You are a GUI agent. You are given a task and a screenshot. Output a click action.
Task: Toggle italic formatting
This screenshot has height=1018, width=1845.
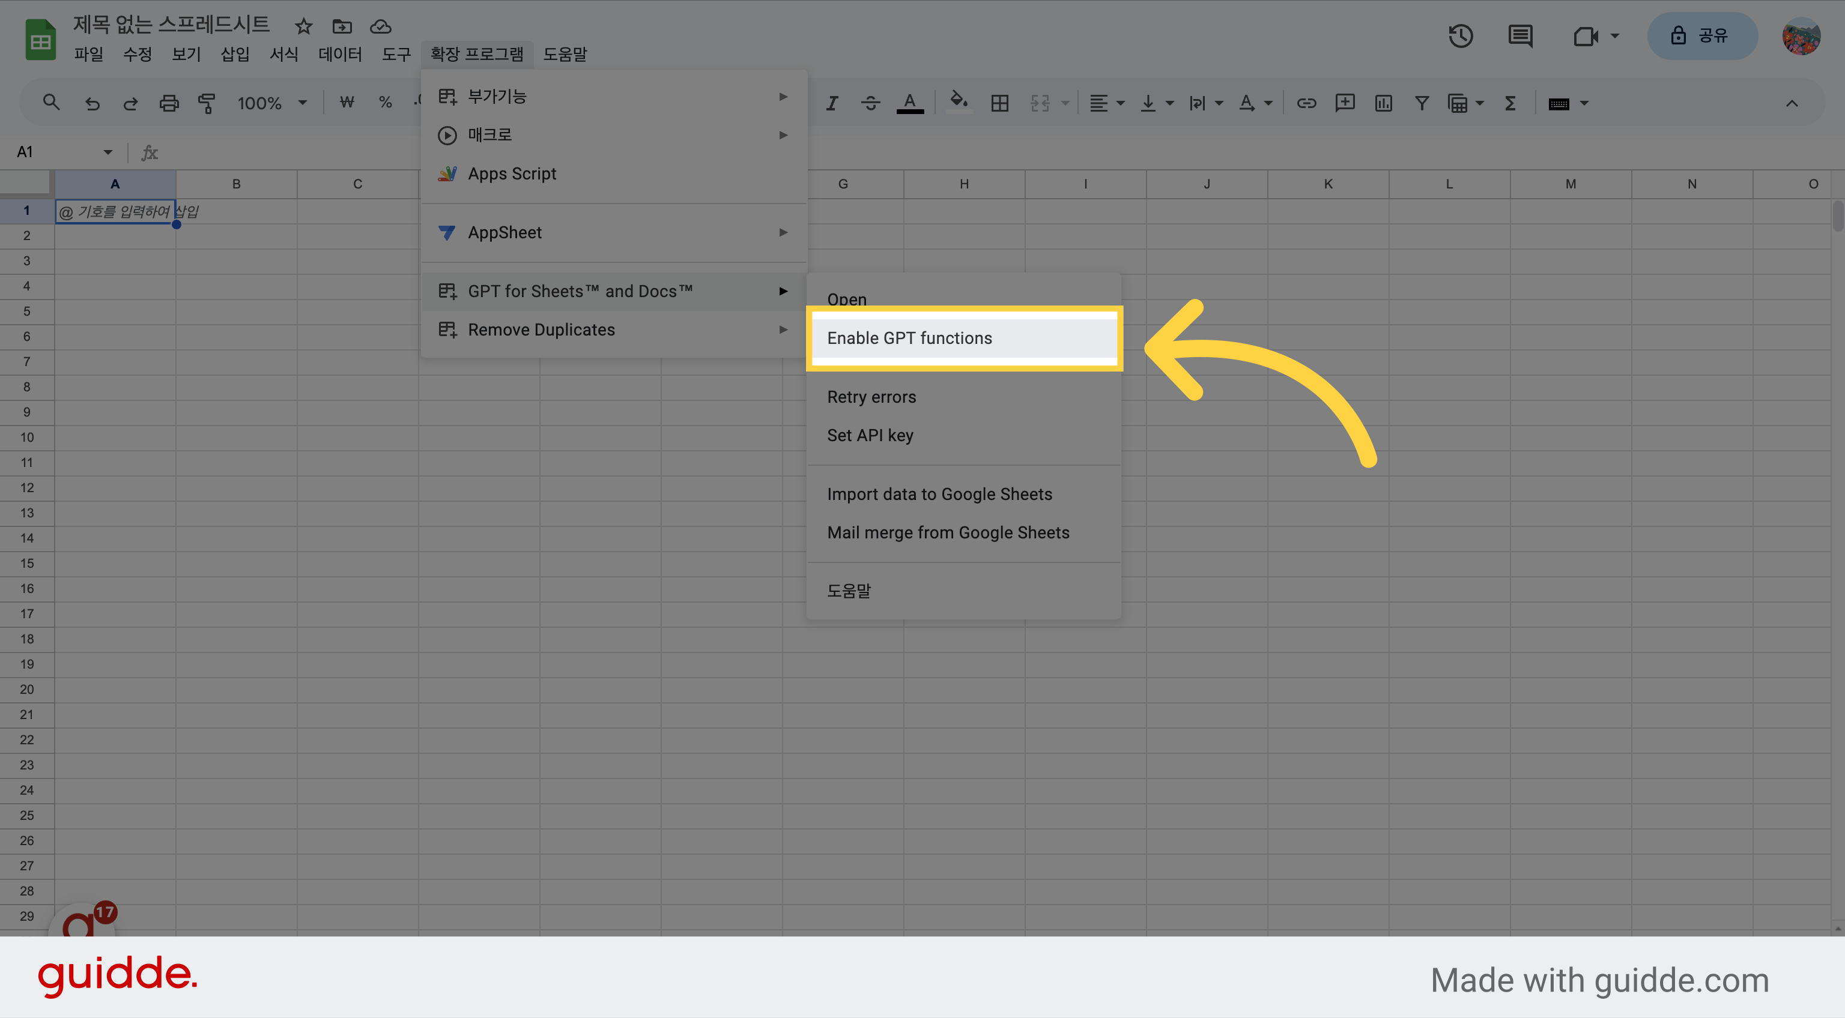[x=832, y=103]
